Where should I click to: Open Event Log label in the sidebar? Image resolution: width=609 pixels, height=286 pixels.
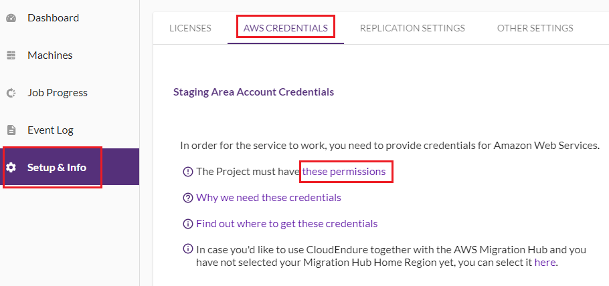point(50,130)
